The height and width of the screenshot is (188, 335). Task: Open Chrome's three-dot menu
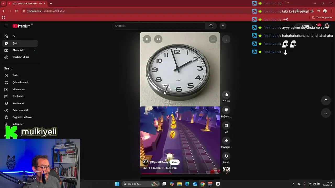point(331,11)
